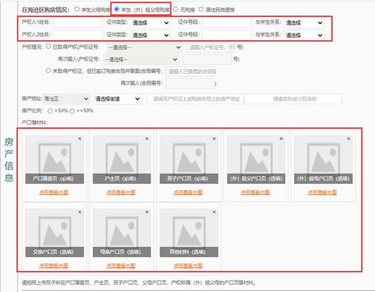Remove the 户口簿首页 upload using its × icon

(80, 138)
